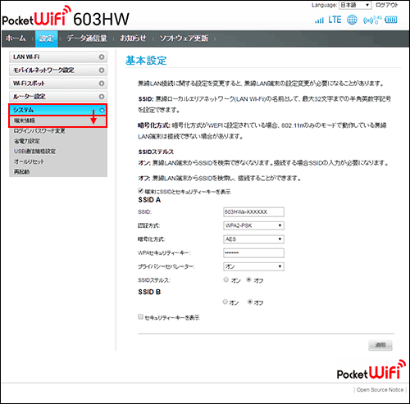Viewport: 410px width, 404px height.
Task: Click the signal strength bars icon
Action: [x=319, y=20]
